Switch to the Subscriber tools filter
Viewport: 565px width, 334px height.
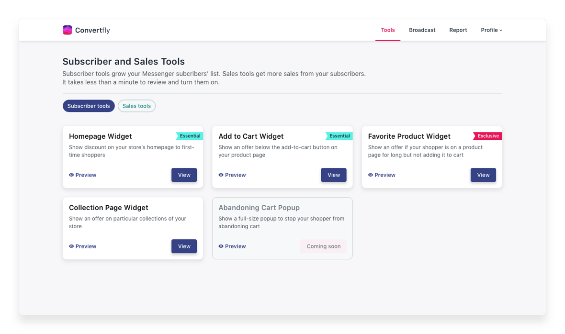[x=89, y=106]
